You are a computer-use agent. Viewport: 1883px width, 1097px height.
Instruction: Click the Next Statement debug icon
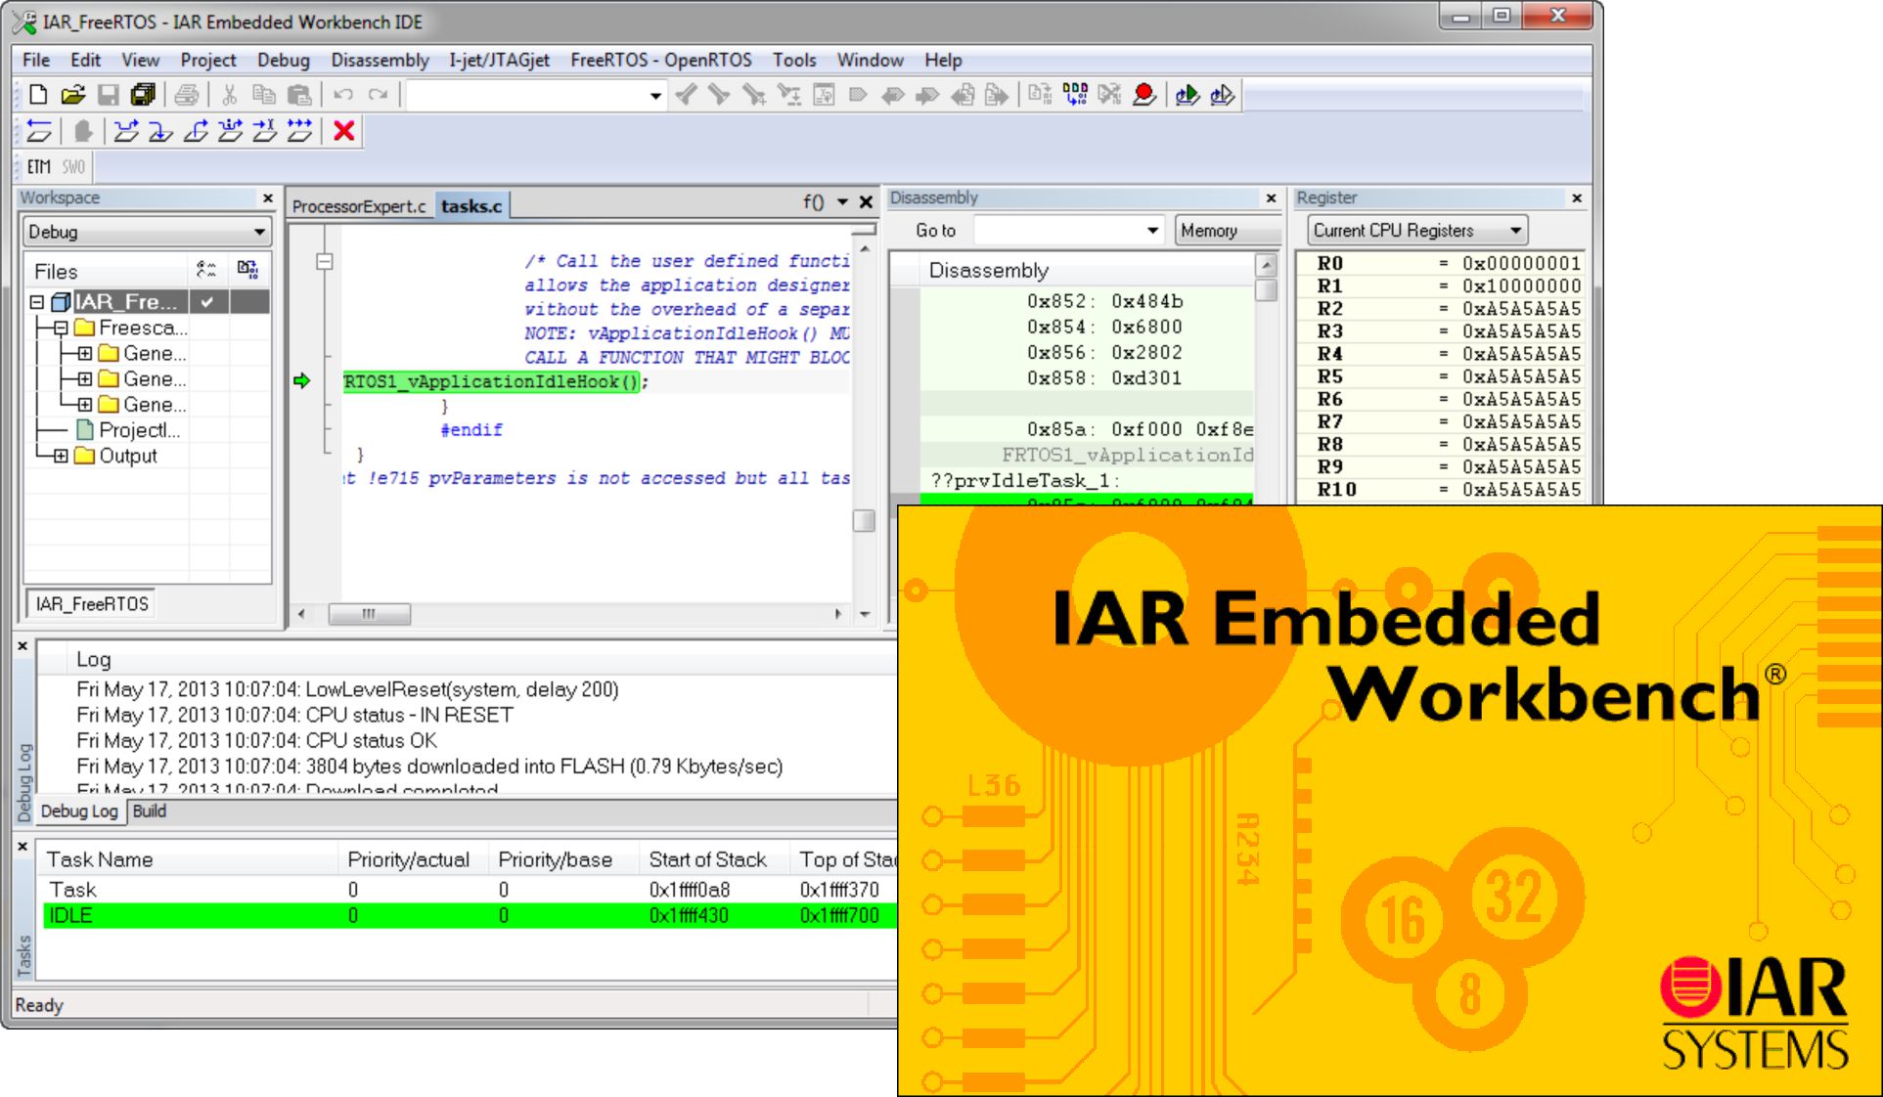[x=231, y=130]
